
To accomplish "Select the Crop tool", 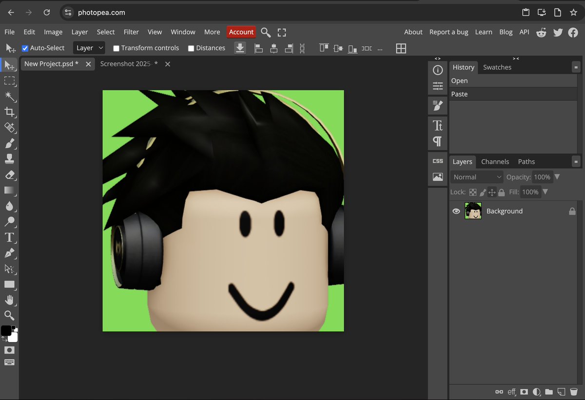I will pos(9,113).
